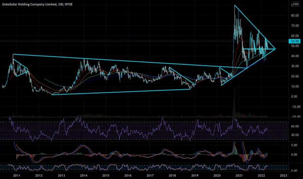Click the RSI 60.00 scale label

pos(295,126)
